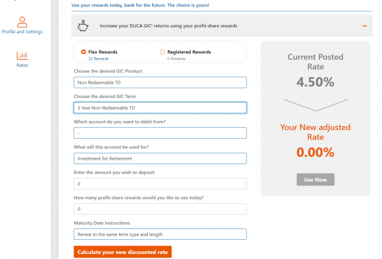The image size is (382, 259).
Task: Open the Rates bar chart icon
Action: (22, 55)
